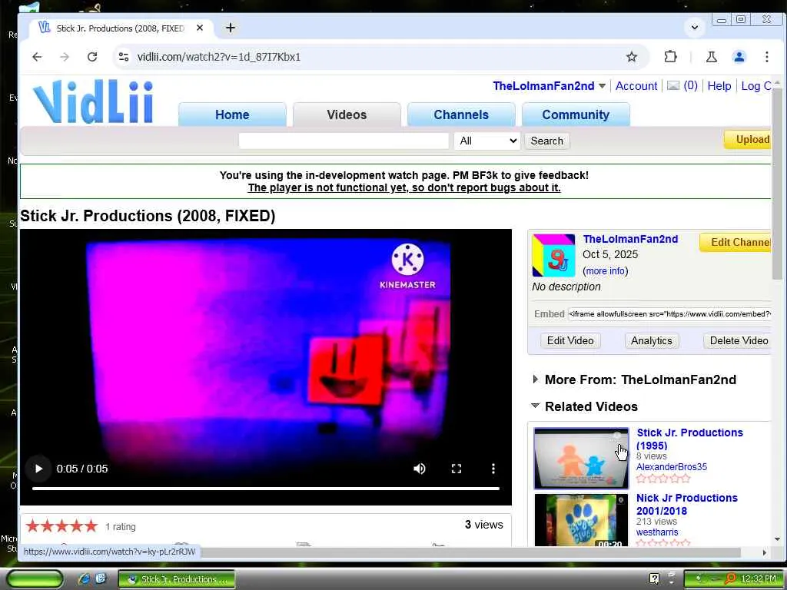This screenshot has height=590, width=787.
Task: Open Nick Jr Productions 2001/2018 title link
Action: [686, 504]
